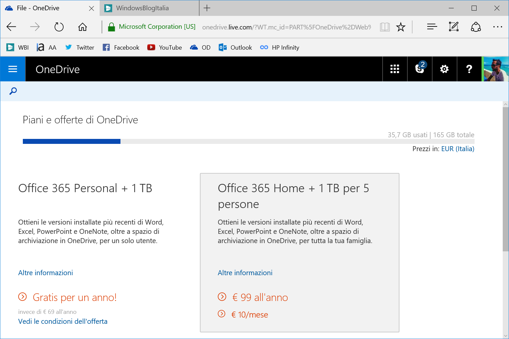
Task: Open OneDrive settings gear
Action: (444, 69)
